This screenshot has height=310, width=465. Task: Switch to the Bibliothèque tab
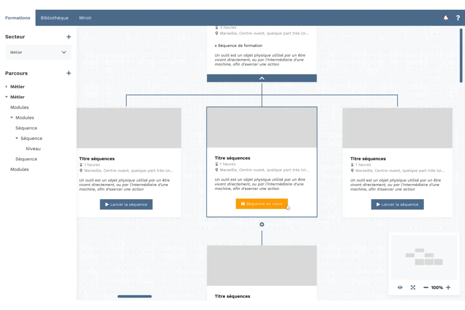pos(54,17)
